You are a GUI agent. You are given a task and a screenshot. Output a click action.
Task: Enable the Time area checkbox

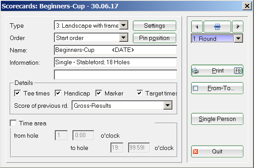(13, 123)
